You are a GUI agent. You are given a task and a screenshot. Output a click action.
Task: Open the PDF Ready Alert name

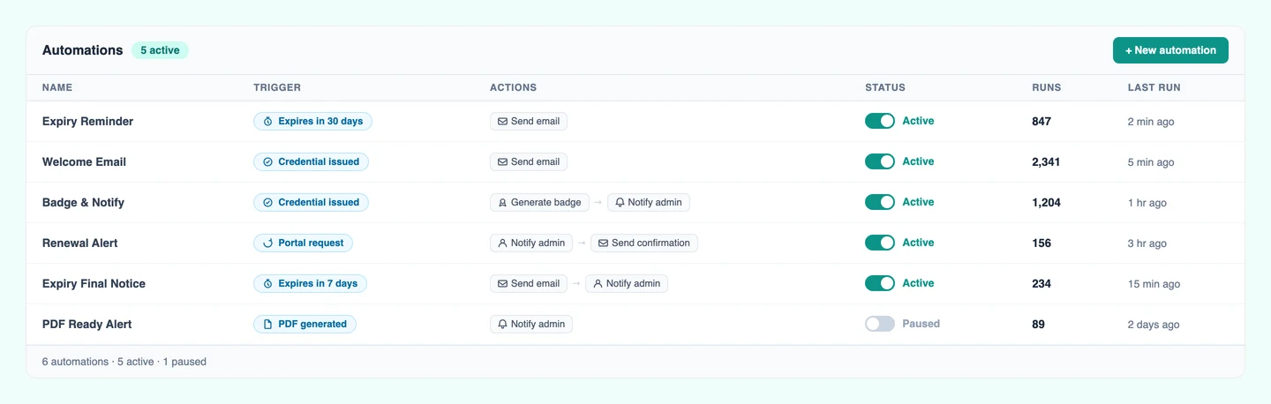click(86, 325)
